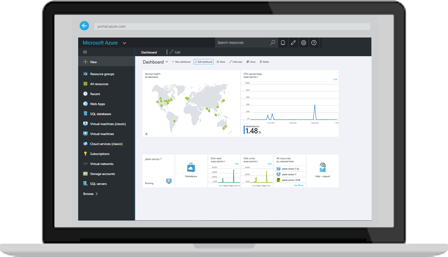The image size is (448, 257).
Task: Click the Edit tab next to Dashboard
Action: click(x=175, y=52)
